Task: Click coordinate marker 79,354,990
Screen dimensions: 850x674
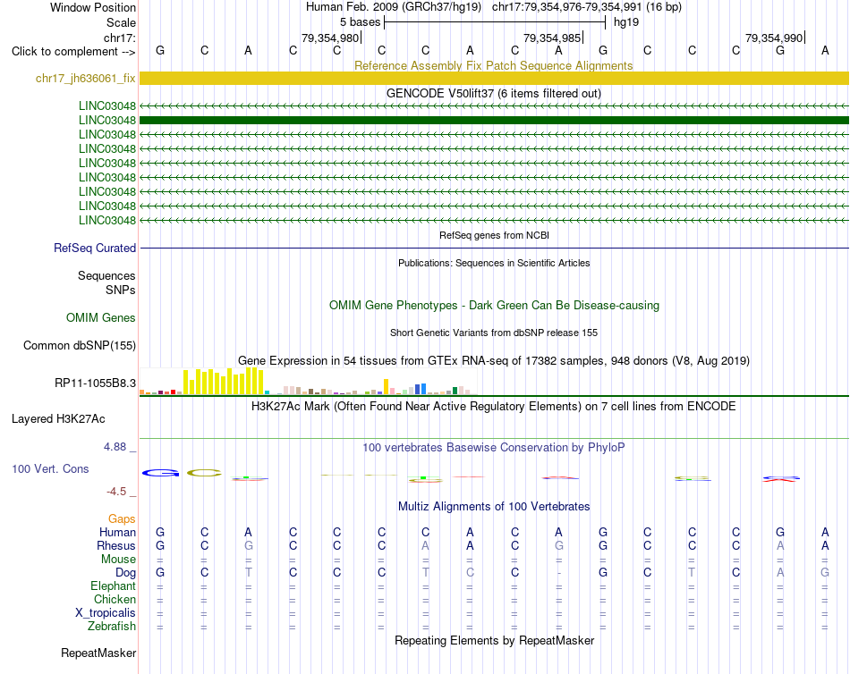Action: pos(774,38)
